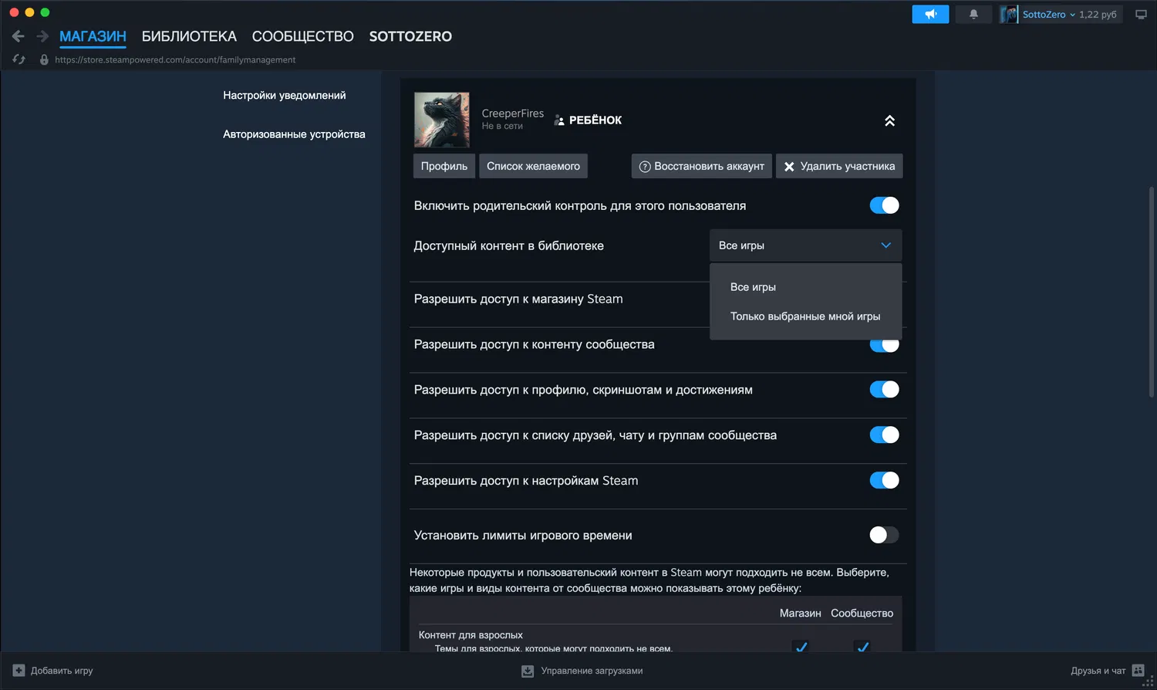Click the address bar URL
Screen dimensions: 1157x690
175,59
